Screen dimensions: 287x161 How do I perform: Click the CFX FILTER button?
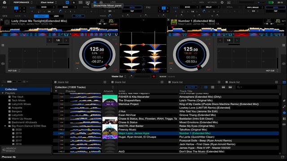tap(78, 16)
